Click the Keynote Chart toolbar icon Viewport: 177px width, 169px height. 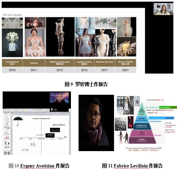pyautogui.click(x=30, y=111)
